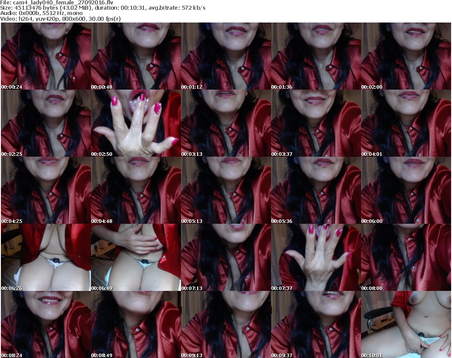Pick the thumbnail marked 00:06:00
The height and width of the screenshot is (358, 452).
[406, 191]
